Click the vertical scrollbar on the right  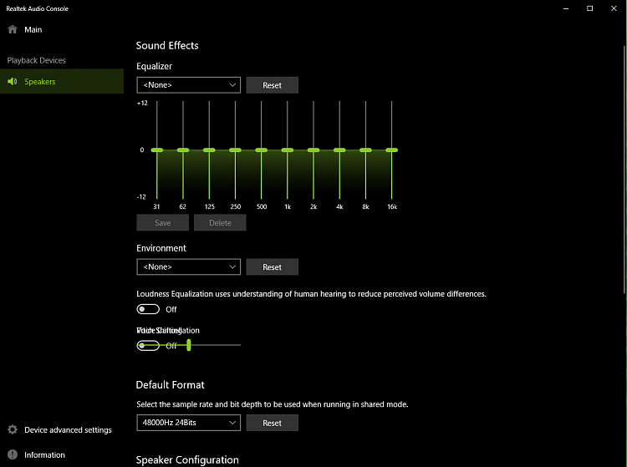pyautogui.click(x=624, y=170)
